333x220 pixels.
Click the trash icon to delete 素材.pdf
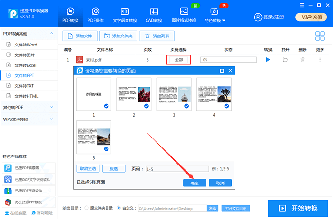[302, 60]
